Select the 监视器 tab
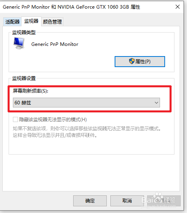Viewport: 187px width, 213px height. 31,21
